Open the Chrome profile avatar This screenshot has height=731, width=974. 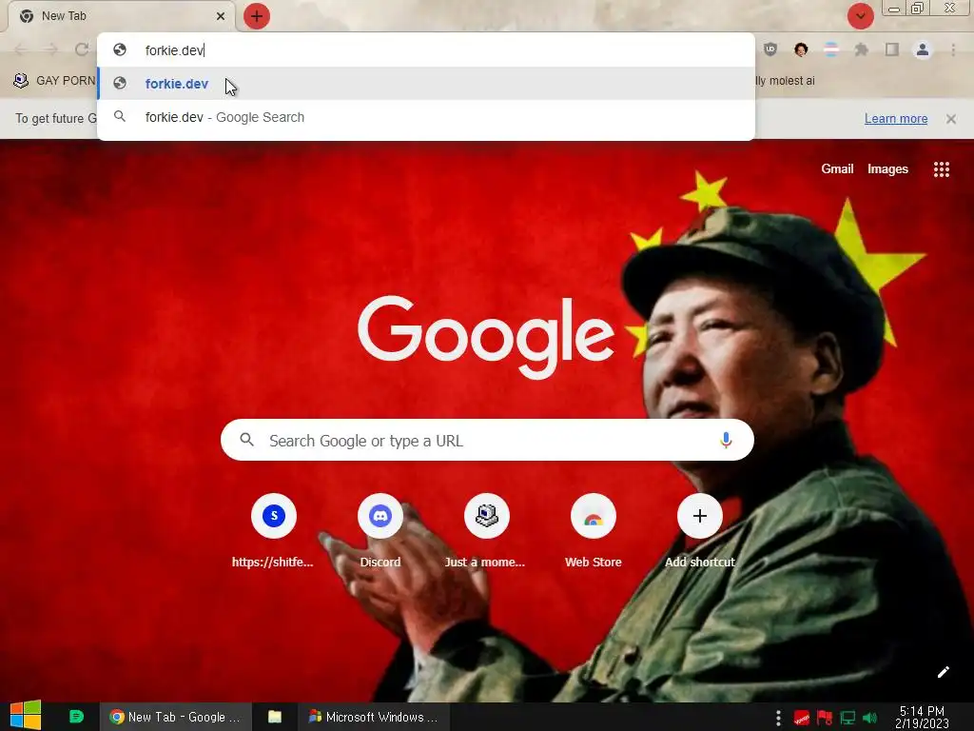click(923, 49)
